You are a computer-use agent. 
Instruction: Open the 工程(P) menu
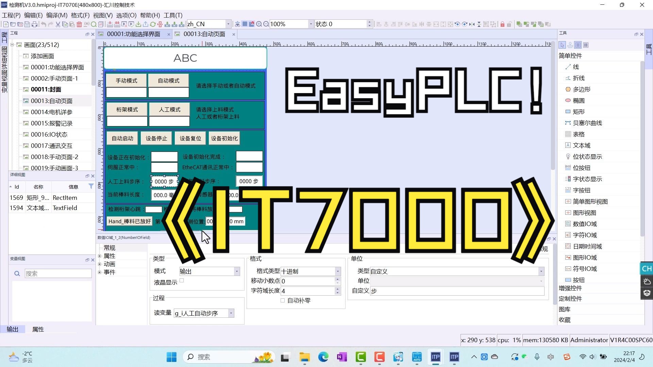pyautogui.click(x=11, y=15)
